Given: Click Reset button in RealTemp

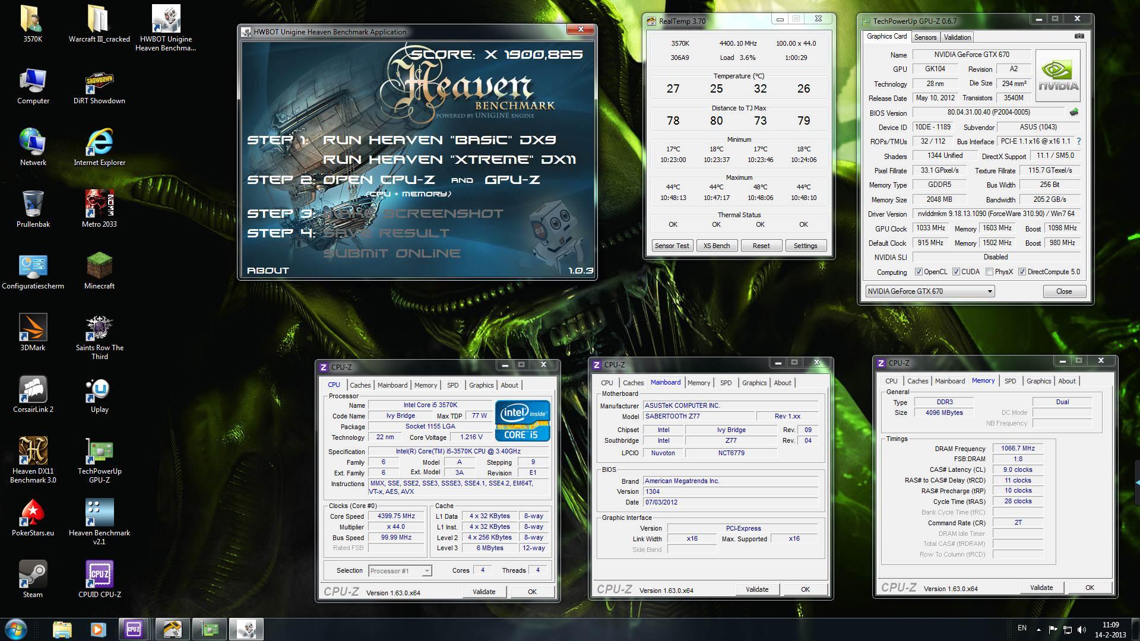Looking at the screenshot, I should click(x=761, y=246).
